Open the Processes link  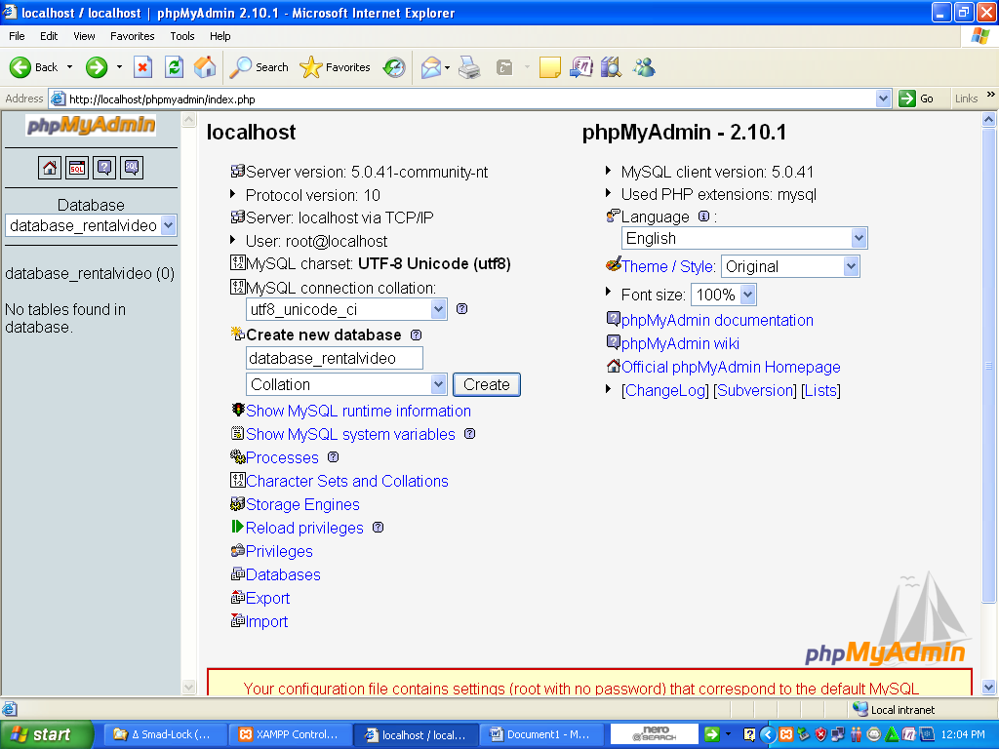pos(282,458)
